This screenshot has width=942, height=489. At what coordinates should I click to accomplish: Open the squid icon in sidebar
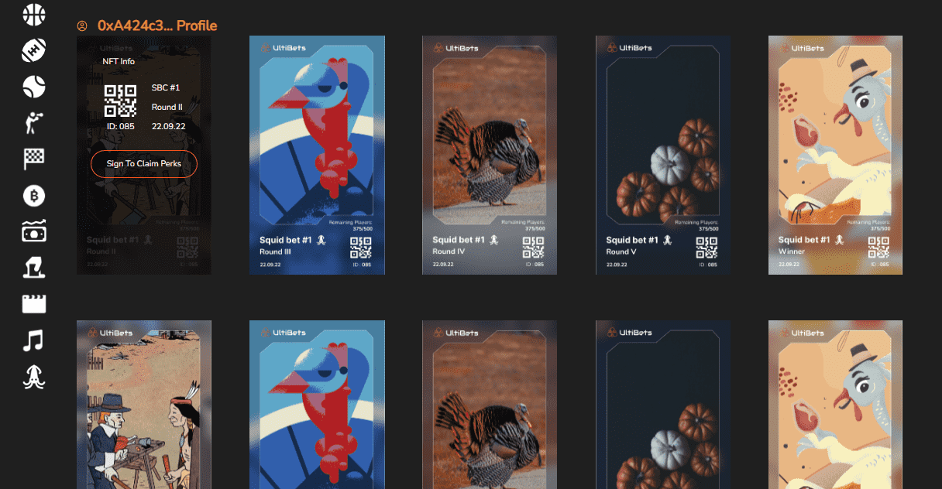(34, 377)
